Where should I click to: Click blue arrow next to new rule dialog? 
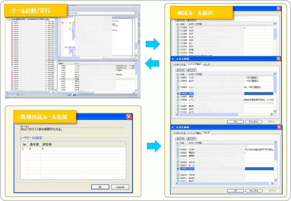point(152,147)
